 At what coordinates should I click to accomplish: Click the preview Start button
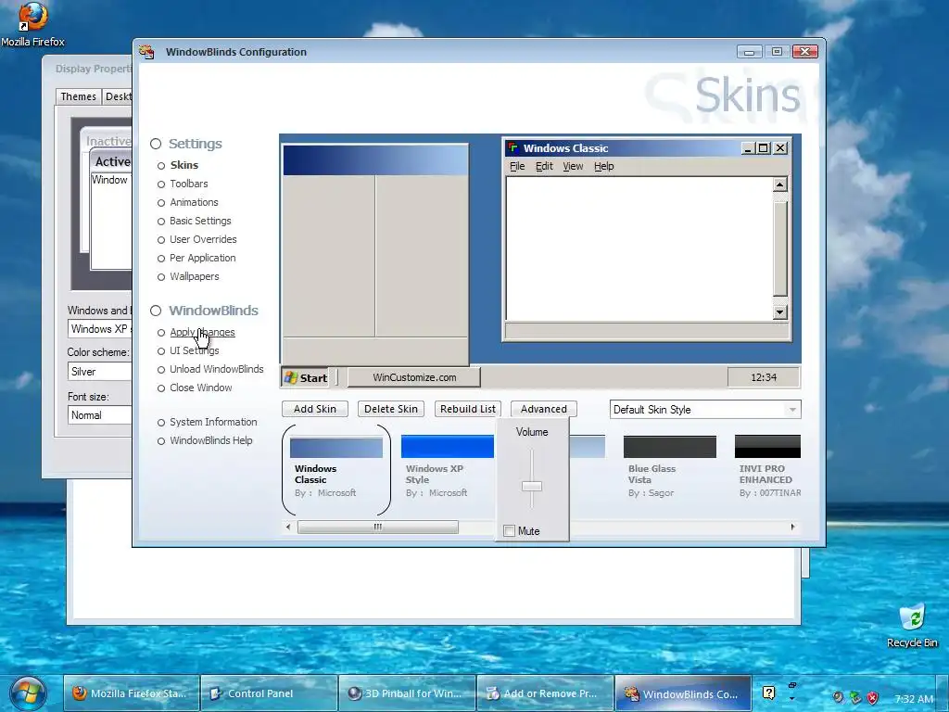(x=306, y=378)
